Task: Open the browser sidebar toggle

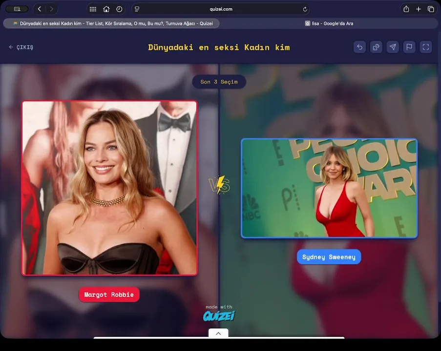Action: (17, 9)
